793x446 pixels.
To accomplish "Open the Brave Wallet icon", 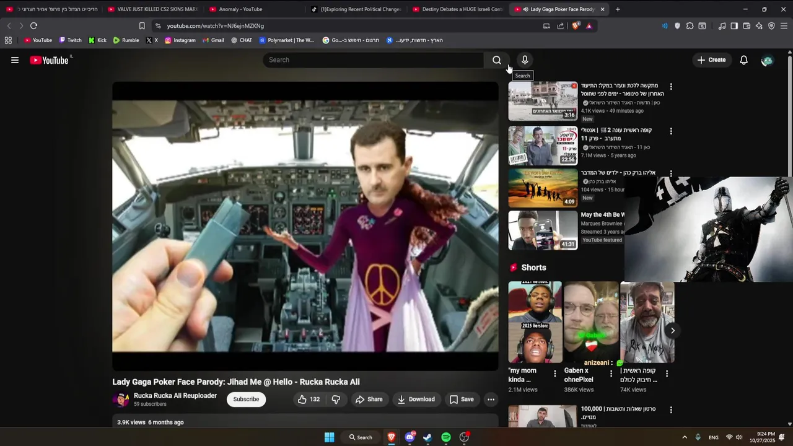I will point(747,26).
